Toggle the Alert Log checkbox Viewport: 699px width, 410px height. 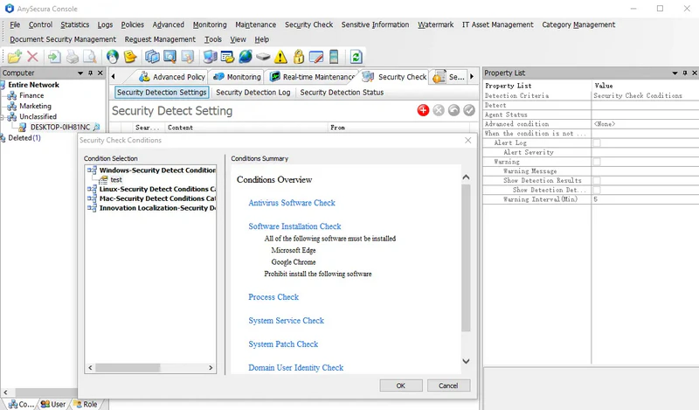[x=597, y=142]
